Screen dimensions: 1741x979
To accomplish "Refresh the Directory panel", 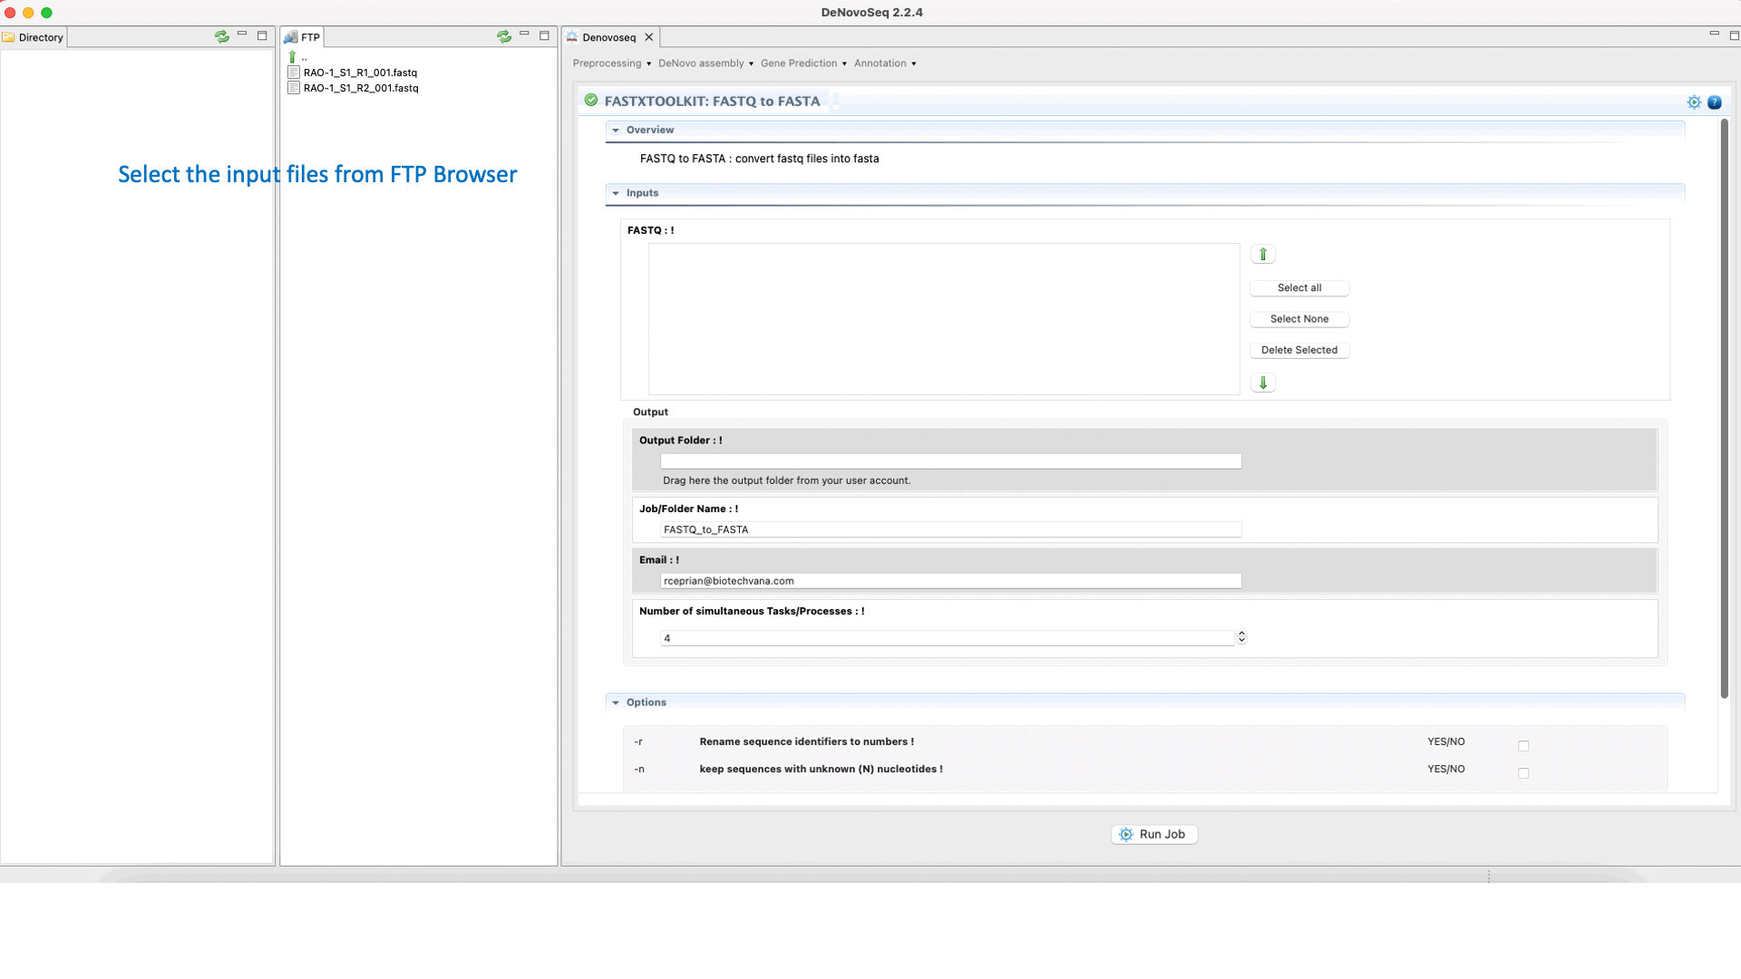I will [x=221, y=36].
